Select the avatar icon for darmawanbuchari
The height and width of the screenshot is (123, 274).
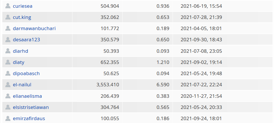(x=8, y=28)
